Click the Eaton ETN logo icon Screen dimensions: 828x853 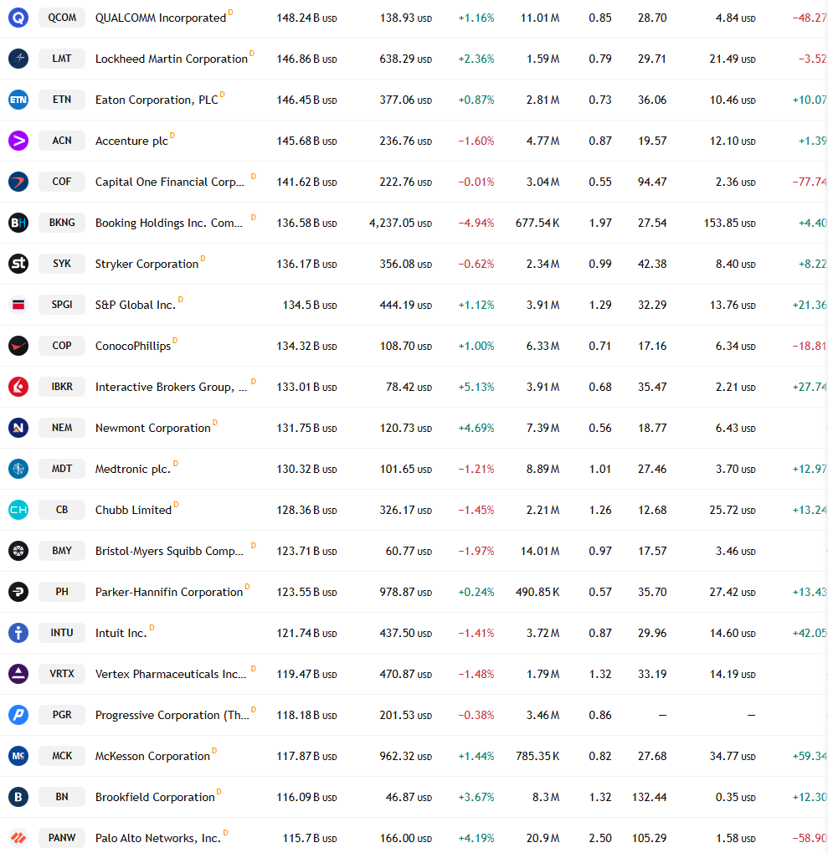18,100
